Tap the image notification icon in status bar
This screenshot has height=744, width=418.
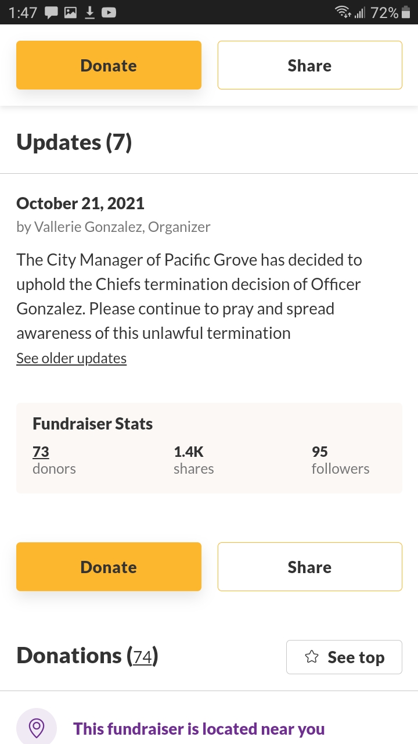pos(70,12)
